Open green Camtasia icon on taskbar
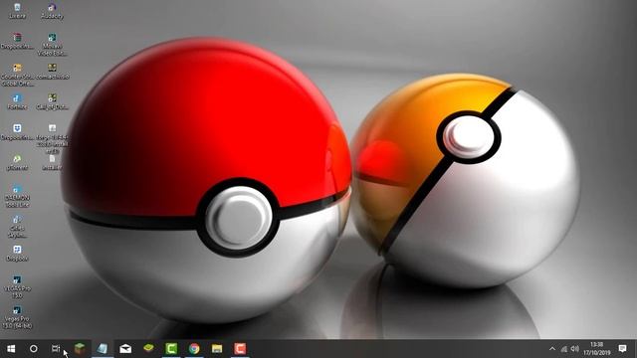Viewport: 637px width, 358px height. tap(171, 349)
